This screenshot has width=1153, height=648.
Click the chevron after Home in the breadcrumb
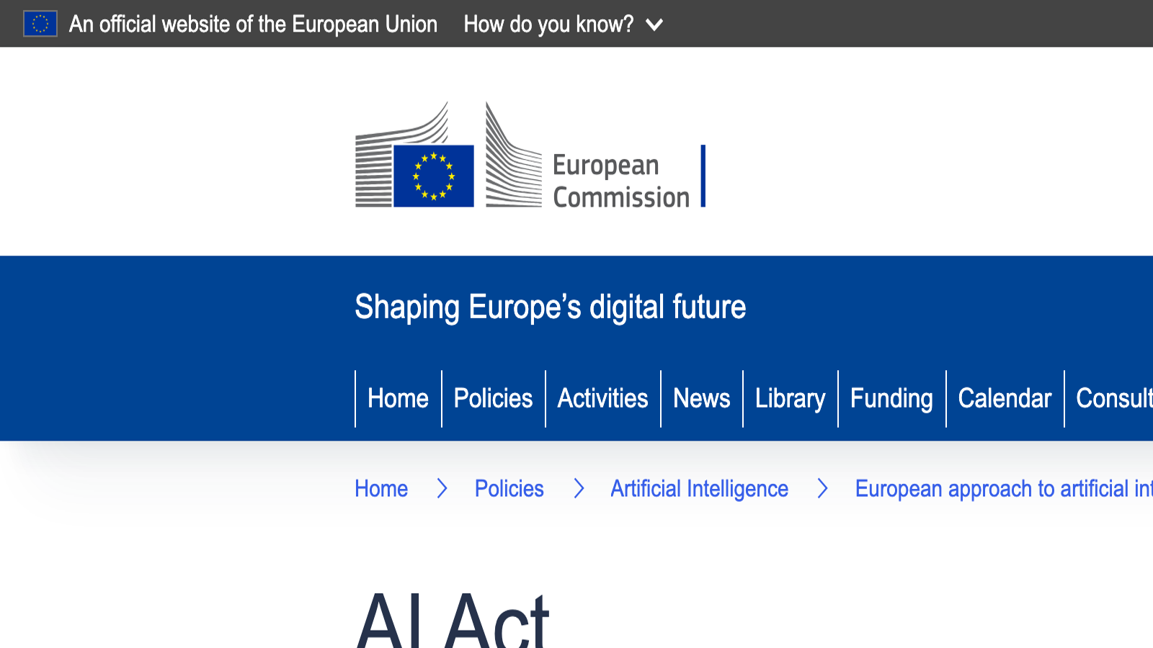pos(441,489)
